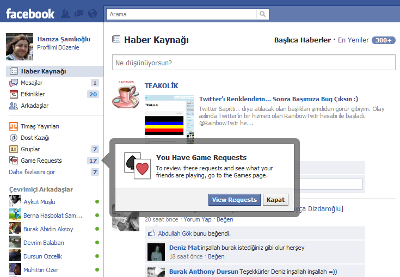Image resolution: width=400 pixels, height=277 pixels.
Task: Click the Dost Kazığı app icon
Action: (x=14, y=138)
